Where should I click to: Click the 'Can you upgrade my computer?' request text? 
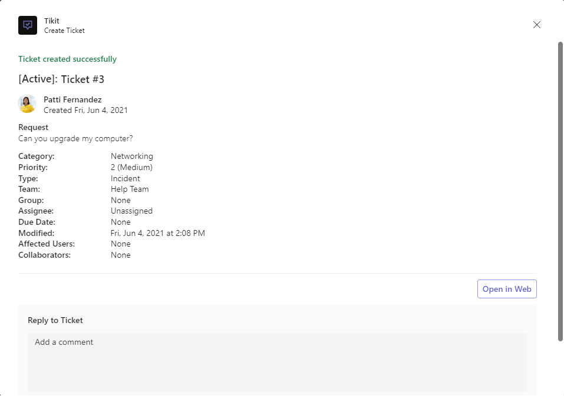tap(75, 138)
